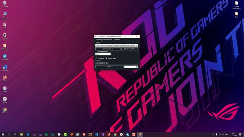Viewport: 244px width, 137px height.
Task: Select the Под пост radio button
Action: tap(96, 58)
